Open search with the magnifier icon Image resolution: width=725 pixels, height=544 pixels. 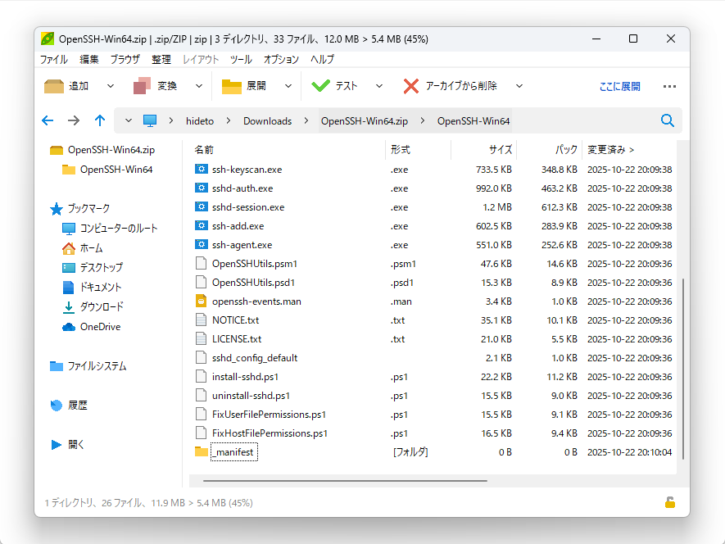tap(667, 120)
